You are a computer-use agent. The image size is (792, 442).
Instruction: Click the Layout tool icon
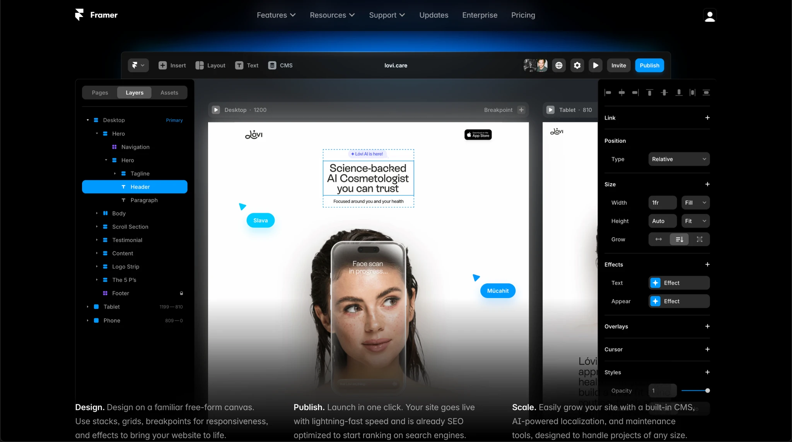click(200, 65)
